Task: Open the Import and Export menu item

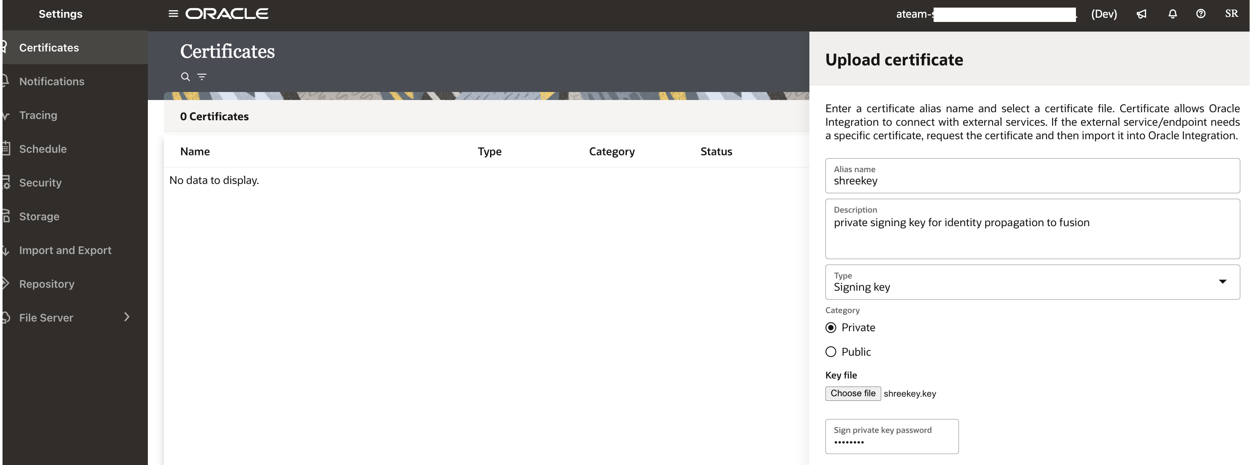Action: click(x=65, y=250)
